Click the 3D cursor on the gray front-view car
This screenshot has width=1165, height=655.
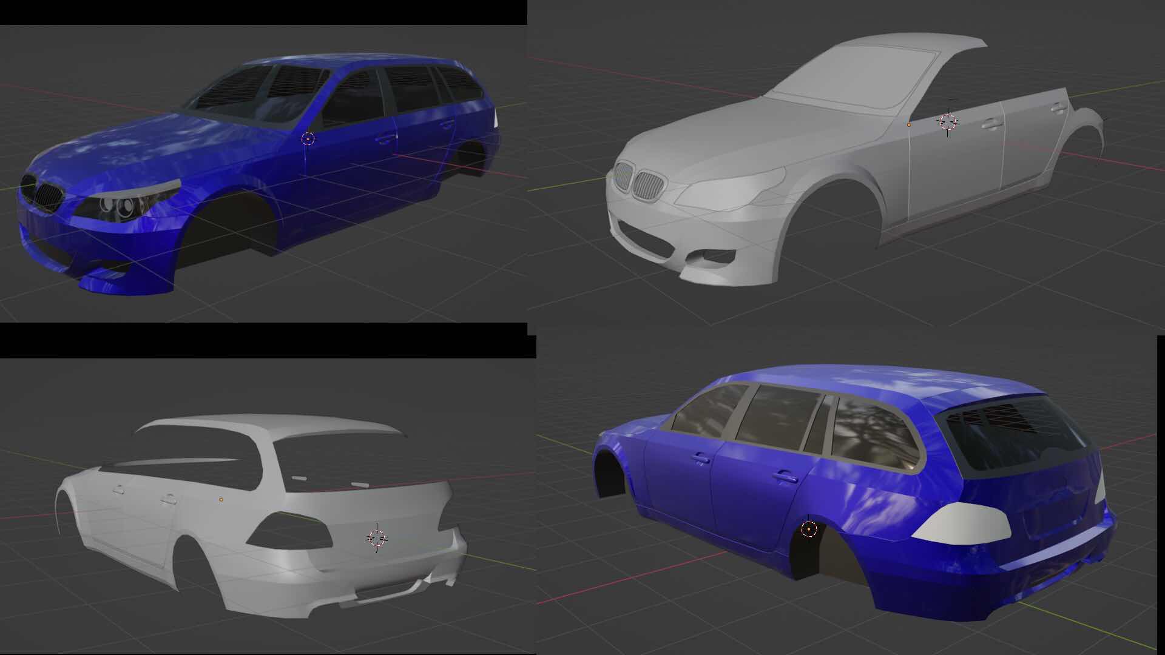click(948, 122)
